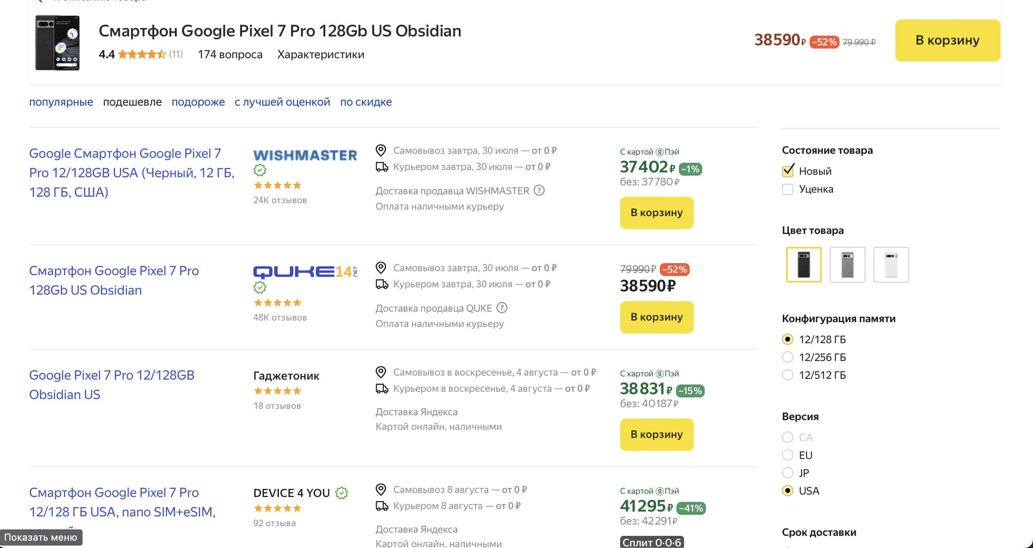Image resolution: width=1033 pixels, height=548 pixels.
Task: Open the WISHMASTER seller logo
Action: tap(305, 155)
